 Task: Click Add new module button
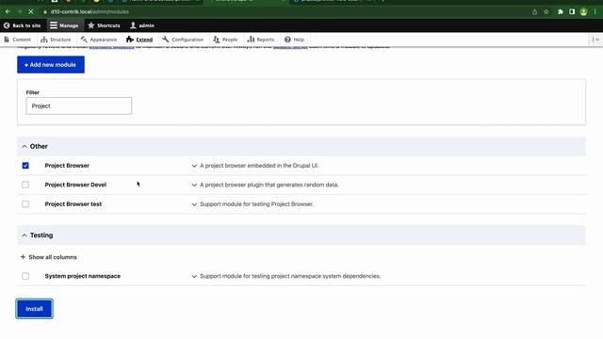point(51,65)
